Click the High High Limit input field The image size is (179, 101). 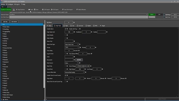tap(69, 32)
